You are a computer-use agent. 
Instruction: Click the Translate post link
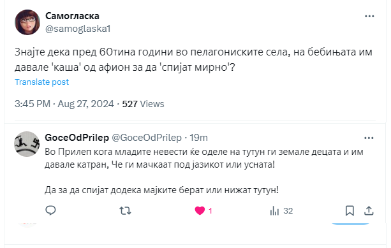click(41, 82)
